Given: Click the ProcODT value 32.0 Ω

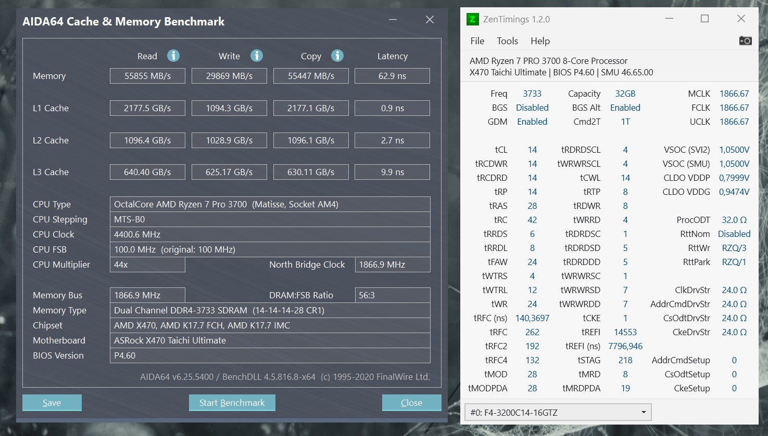Looking at the screenshot, I should coord(734,220).
